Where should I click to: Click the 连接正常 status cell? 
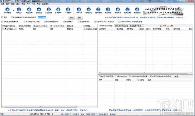(x=70, y=29)
